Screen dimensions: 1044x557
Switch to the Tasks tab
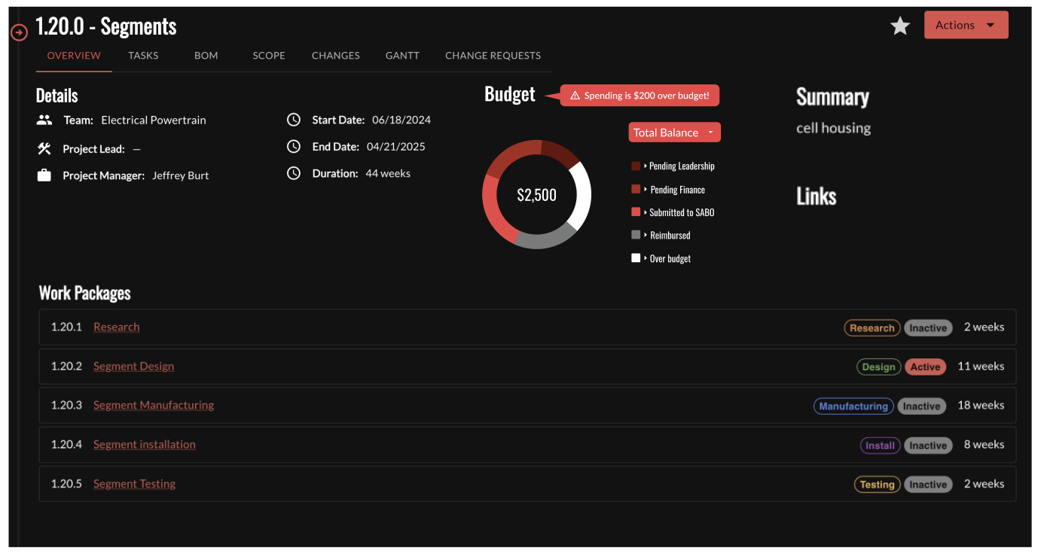[143, 56]
